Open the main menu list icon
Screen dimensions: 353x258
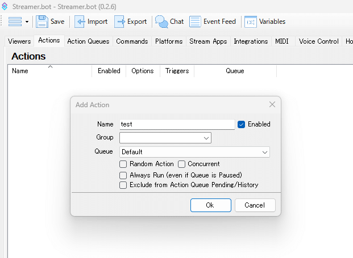click(x=15, y=22)
